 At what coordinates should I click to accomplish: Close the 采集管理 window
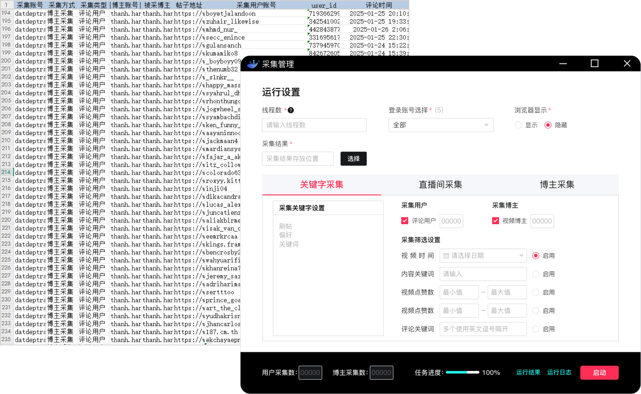pyautogui.click(x=627, y=63)
